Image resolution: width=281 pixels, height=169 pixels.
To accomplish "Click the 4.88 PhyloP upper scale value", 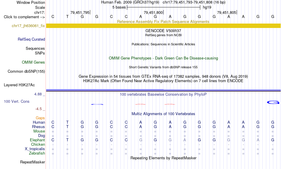I will (38, 94).
